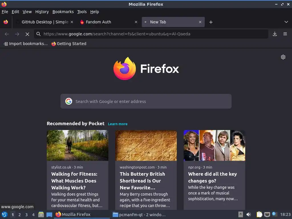The image size is (292, 219).
Task: Open Firefox View pinned icon
Action: (x=6, y=22)
